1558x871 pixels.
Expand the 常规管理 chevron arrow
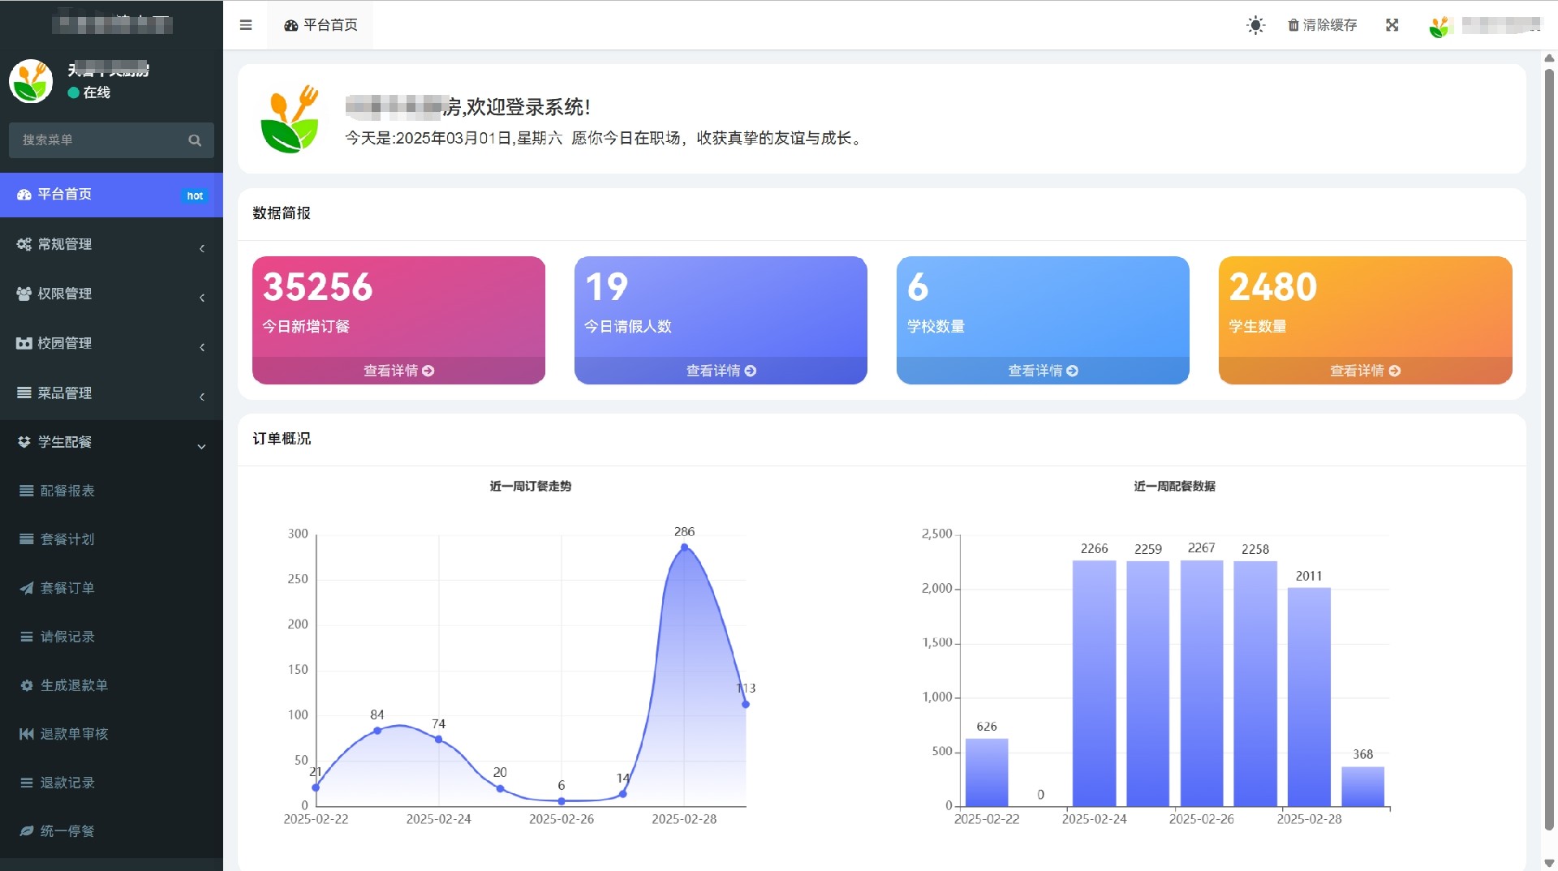click(x=202, y=248)
